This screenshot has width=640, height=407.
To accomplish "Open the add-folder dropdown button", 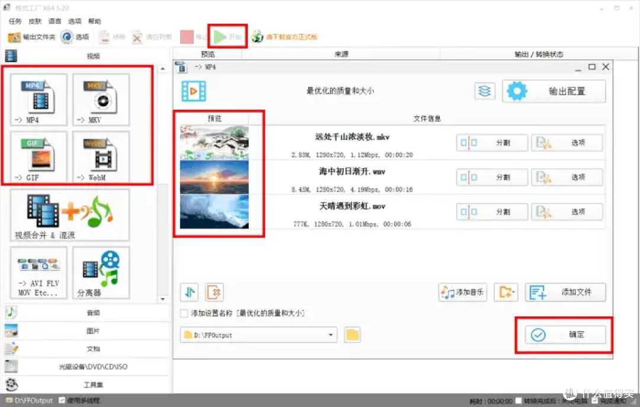I will [x=505, y=292].
